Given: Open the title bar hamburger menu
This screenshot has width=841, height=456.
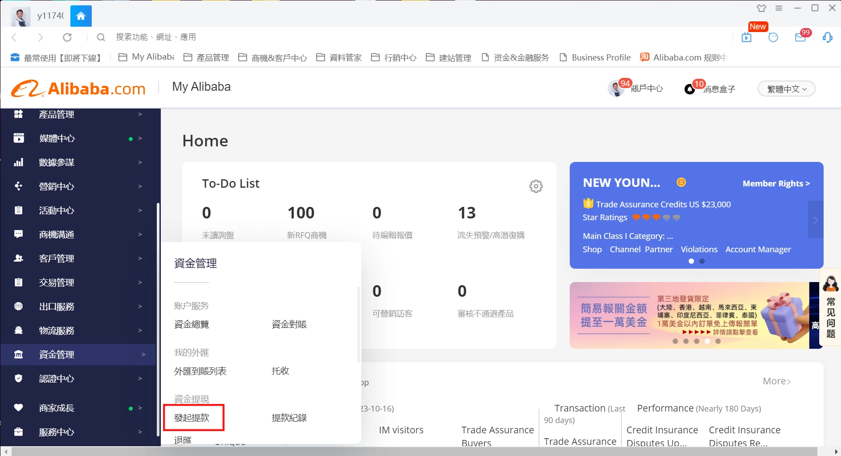Looking at the screenshot, I should click(x=779, y=8).
